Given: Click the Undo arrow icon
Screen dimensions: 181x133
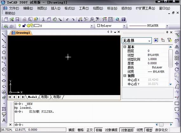Looking at the screenshot, I should click(67, 20).
